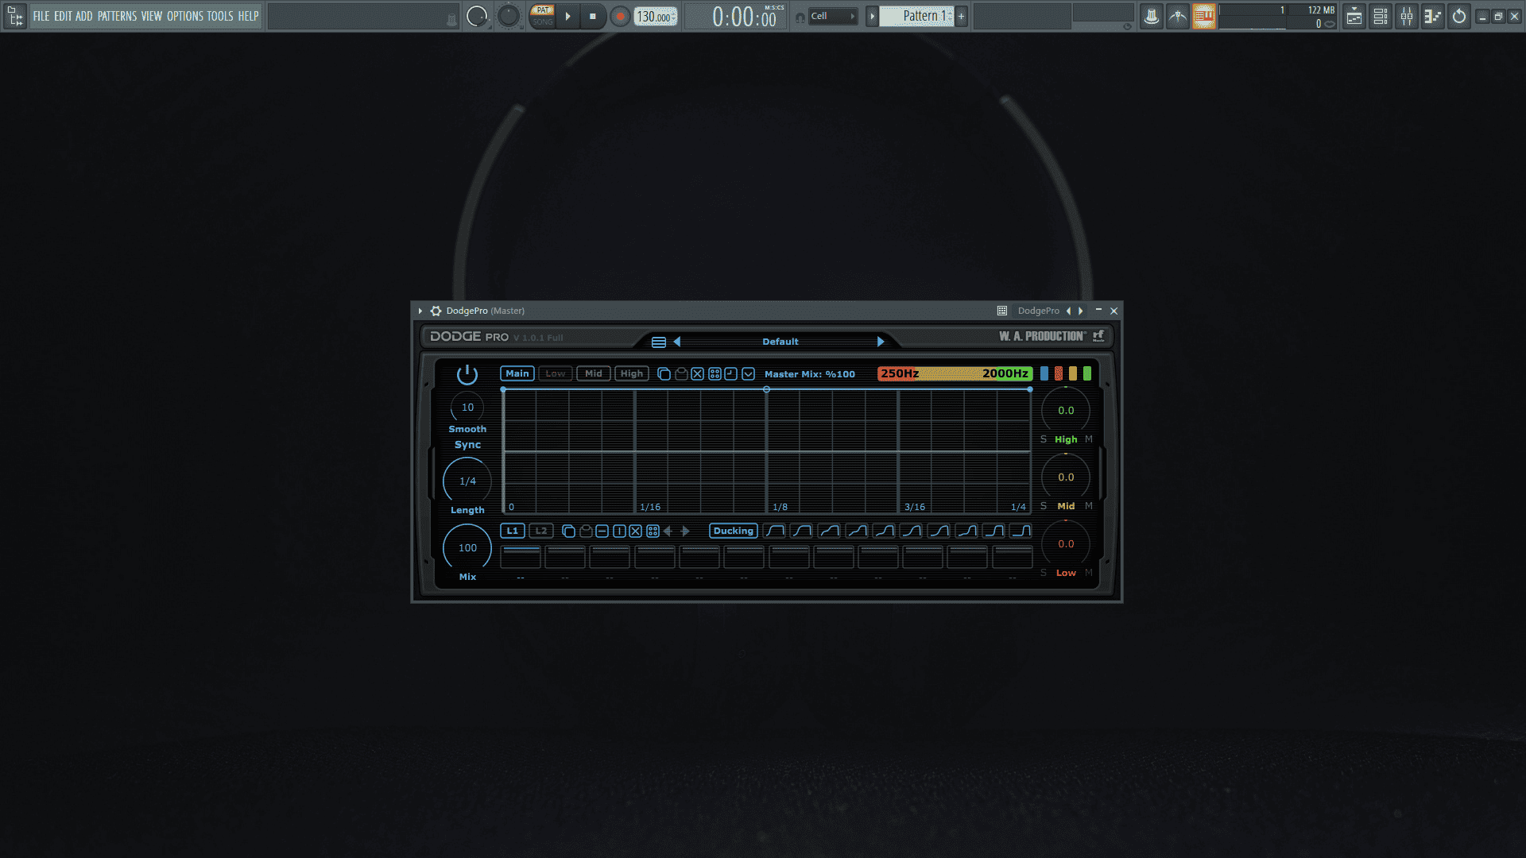Click the main toolbar copy icon beside High
1526x858 pixels.
point(664,373)
